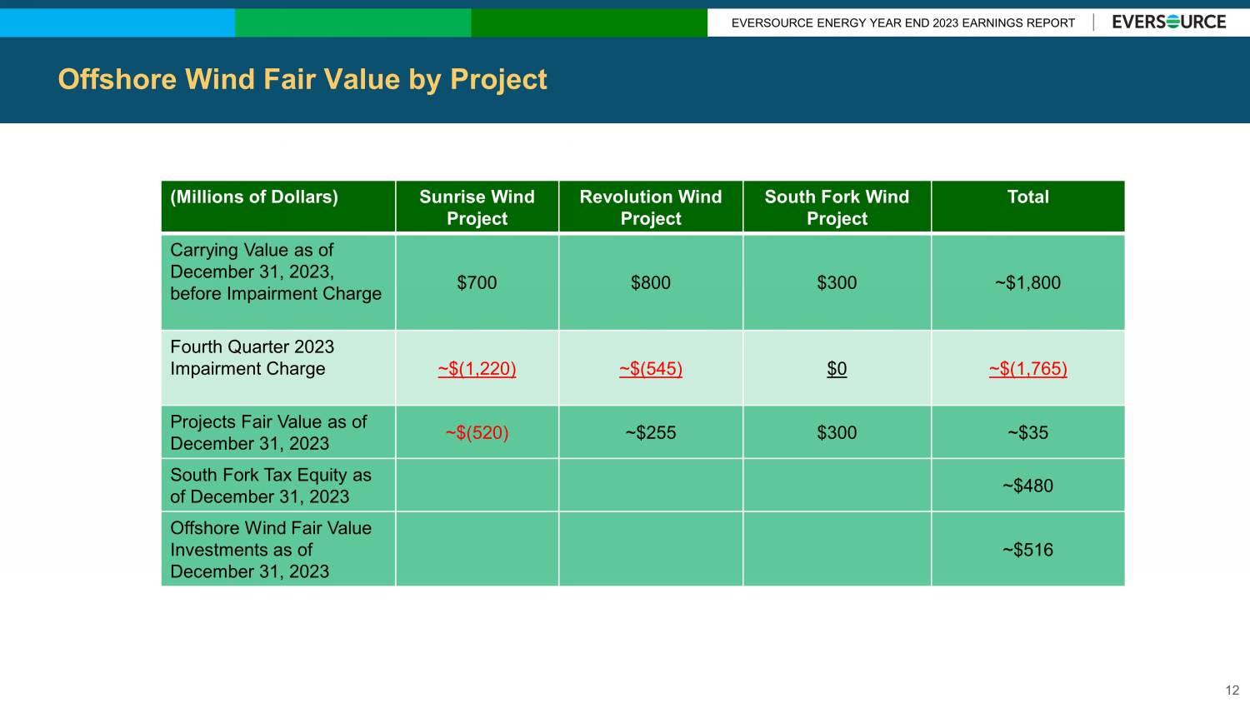1250x703 pixels.
Task: Click the Sunrise Wind Project column header
Action: click(x=477, y=207)
